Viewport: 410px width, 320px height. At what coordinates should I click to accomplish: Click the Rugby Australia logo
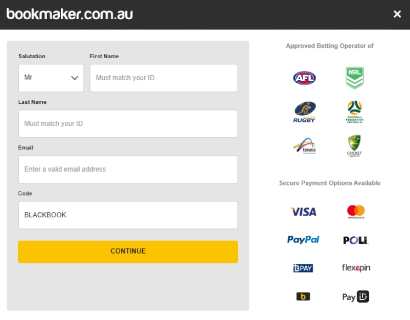tap(305, 112)
